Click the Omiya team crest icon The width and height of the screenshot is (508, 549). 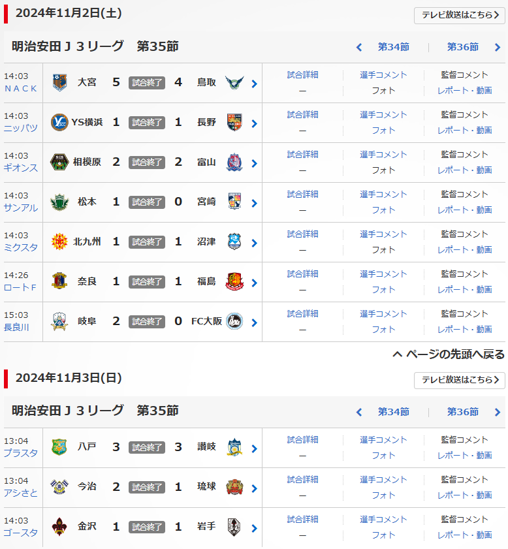(x=59, y=83)
